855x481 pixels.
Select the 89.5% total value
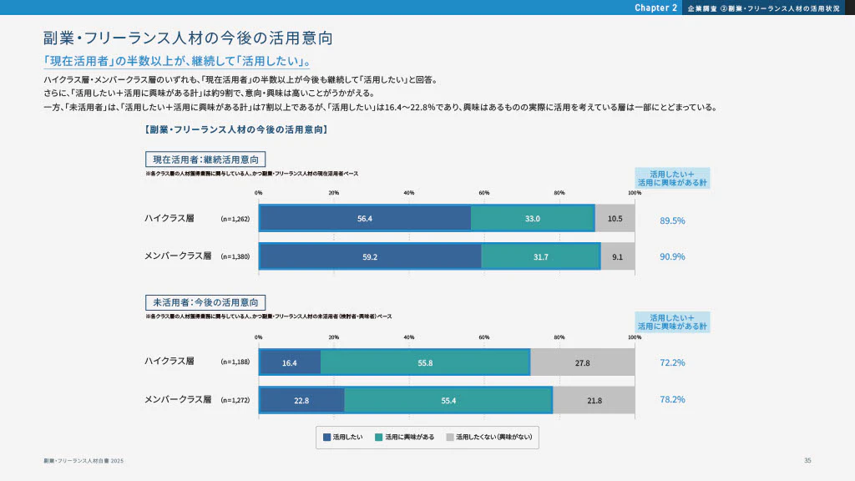pos(672,220)
